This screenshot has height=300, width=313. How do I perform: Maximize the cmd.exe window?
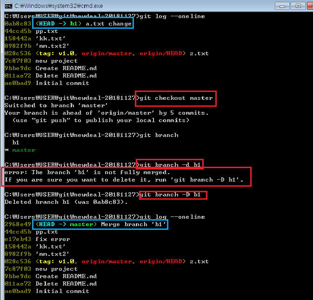[298, 6]
